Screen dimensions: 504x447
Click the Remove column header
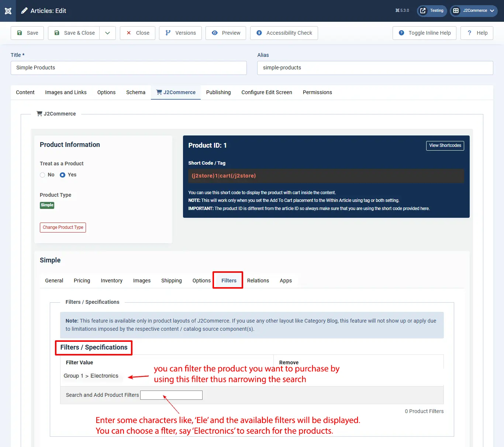[x=289, y=362]
